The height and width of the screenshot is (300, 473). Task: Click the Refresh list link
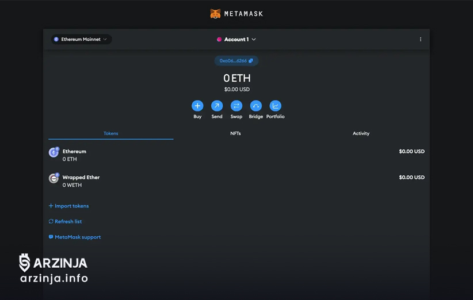click(65, 221)
